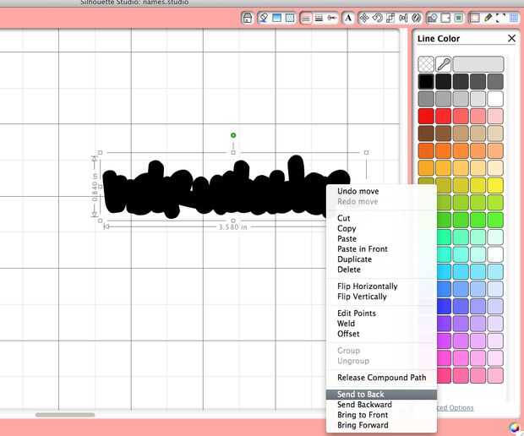This screenshot has height=436, width=524.
Task: Close the Line Color panel
Action: click(x=511, y=38)
